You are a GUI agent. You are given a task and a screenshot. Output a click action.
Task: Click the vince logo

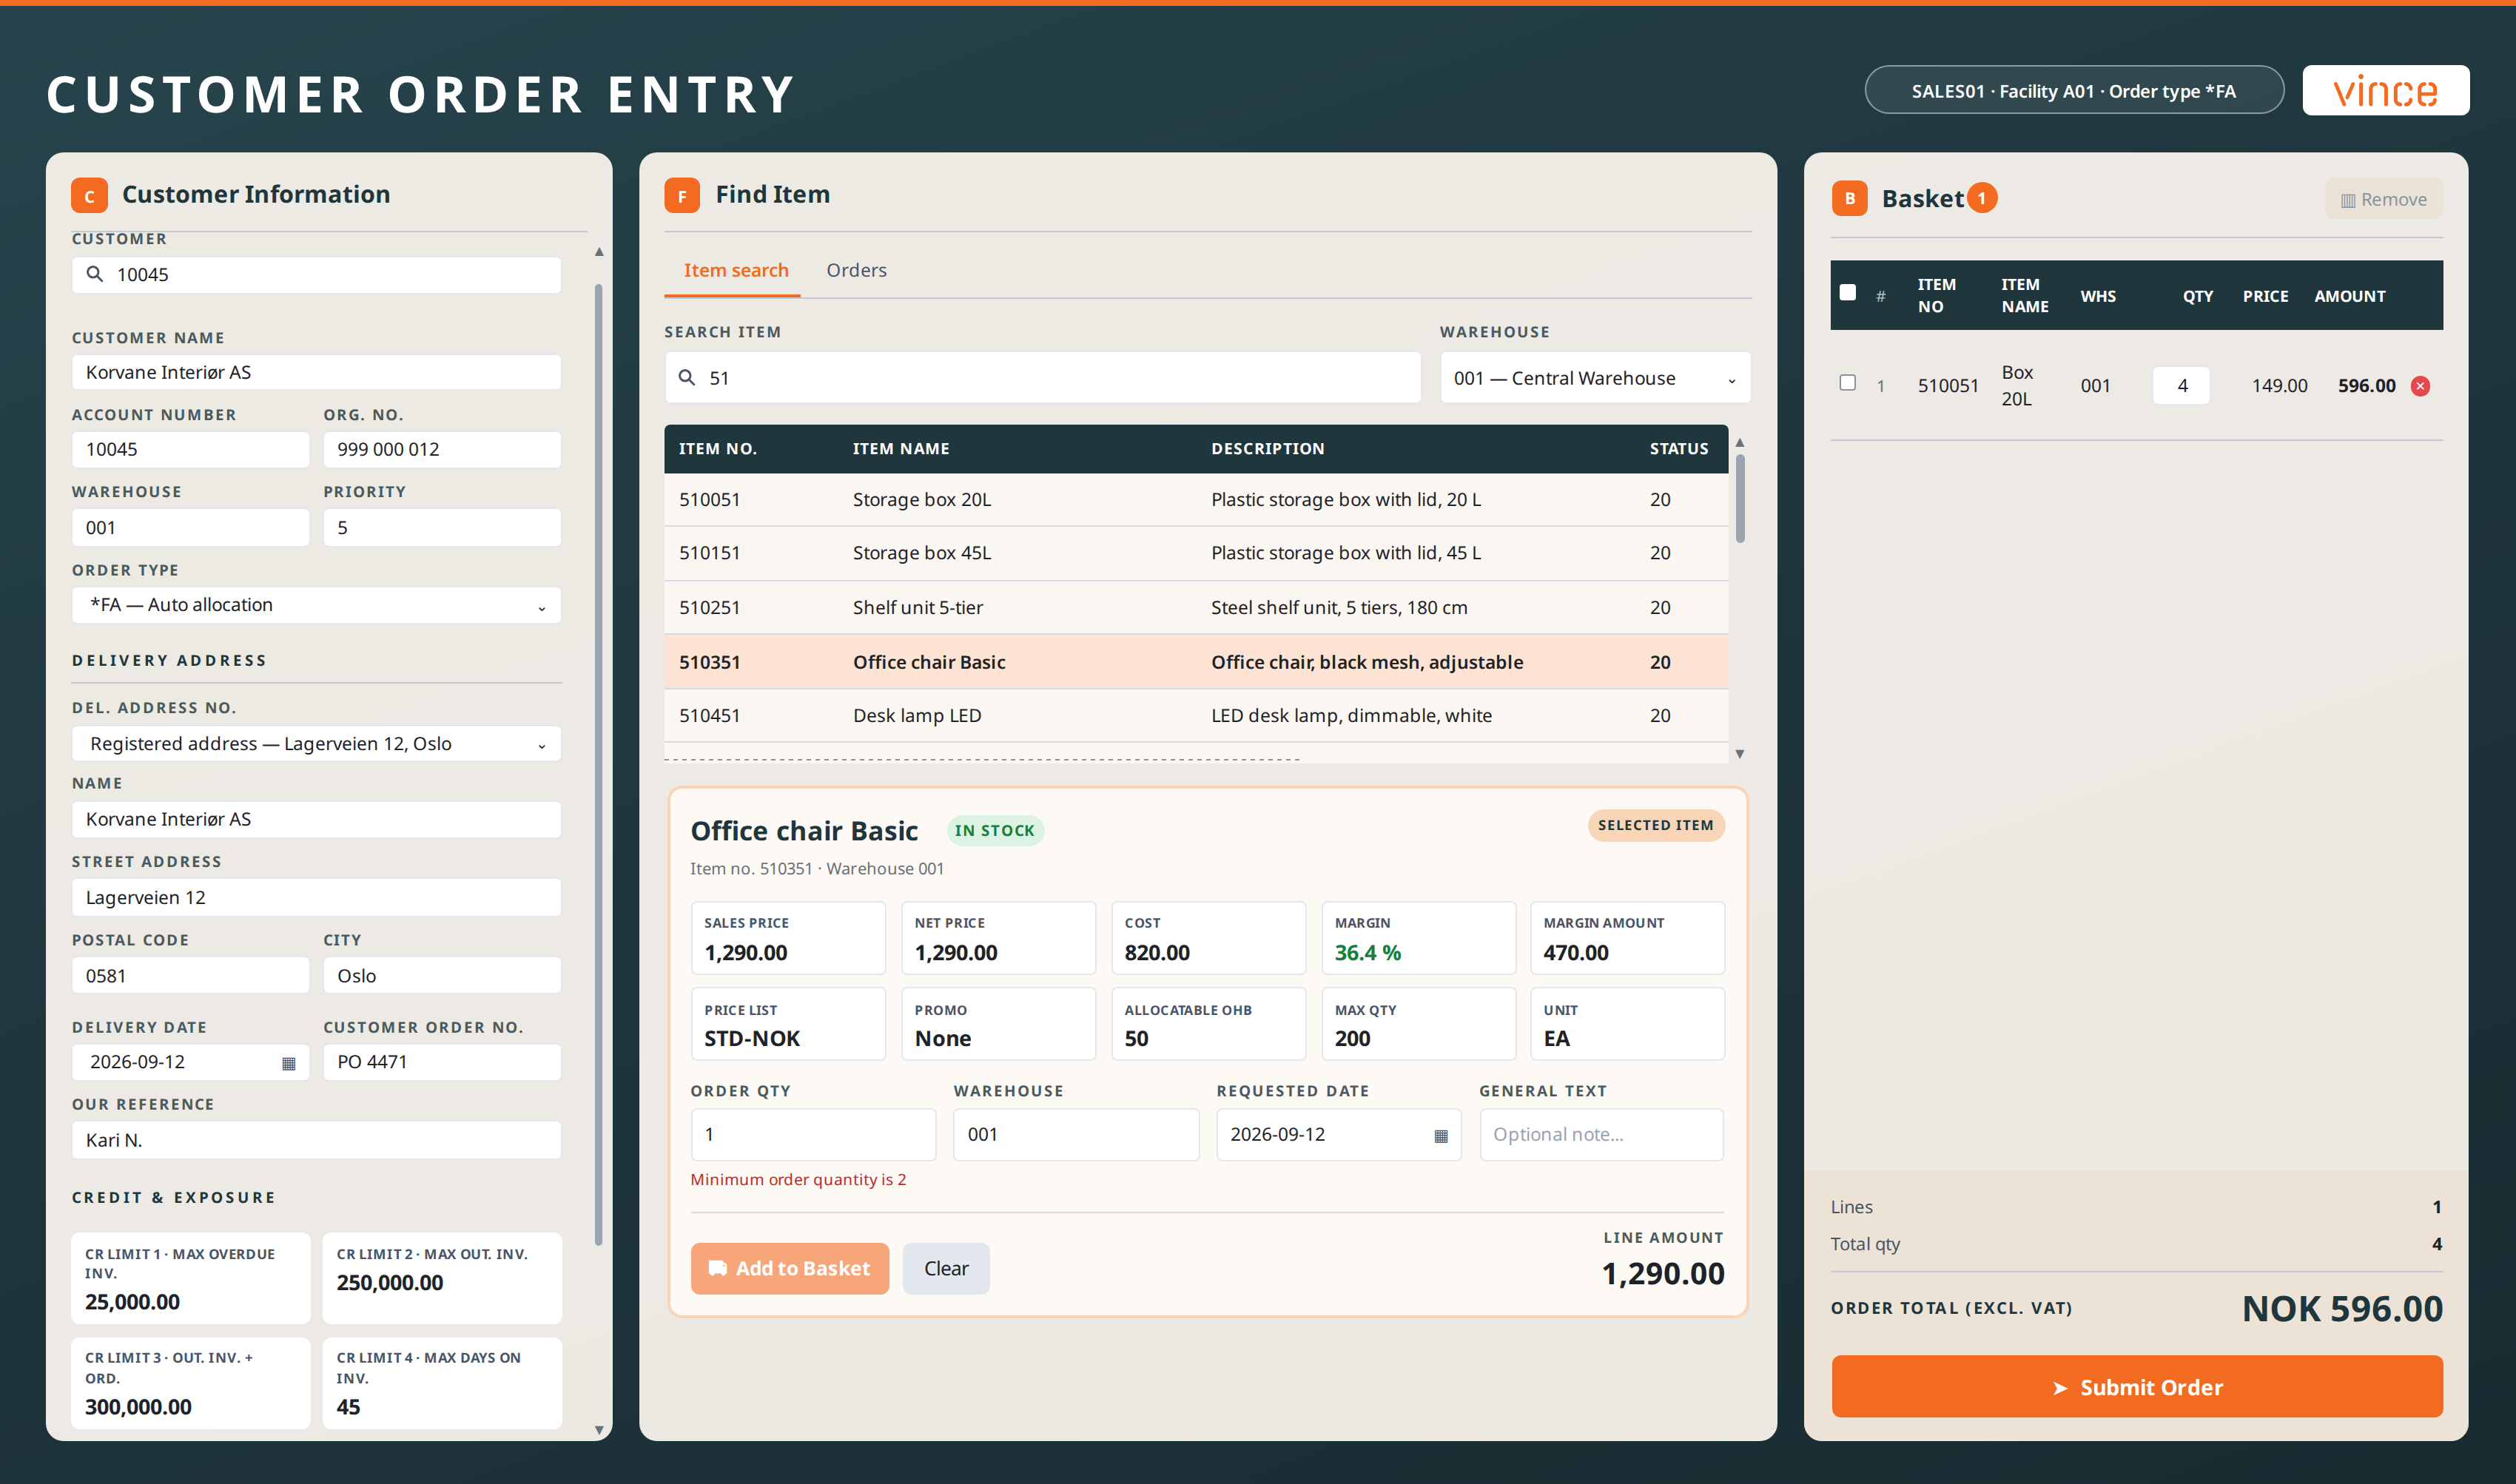point(2385,91)
